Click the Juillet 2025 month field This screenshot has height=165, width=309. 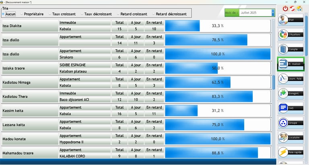255,12
